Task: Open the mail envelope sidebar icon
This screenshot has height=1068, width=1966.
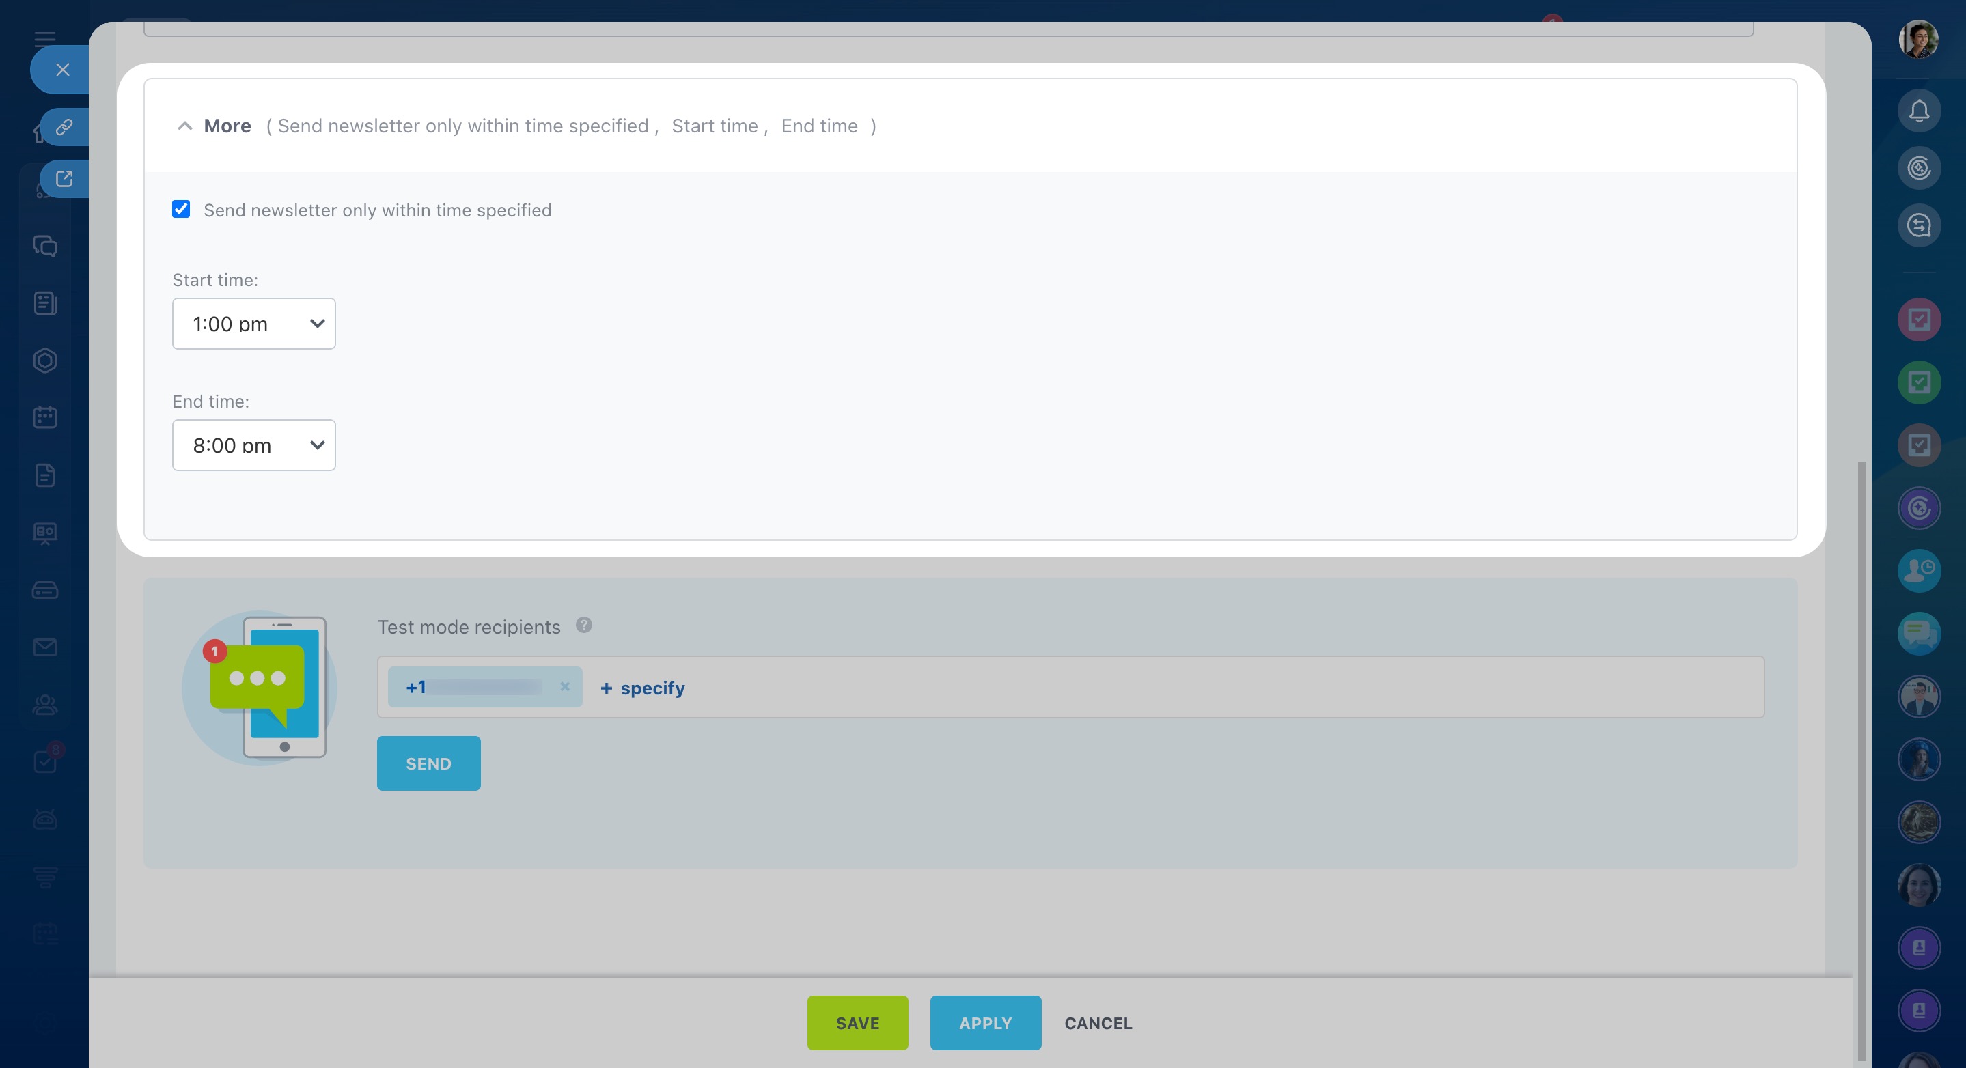Action: (45, 647)
